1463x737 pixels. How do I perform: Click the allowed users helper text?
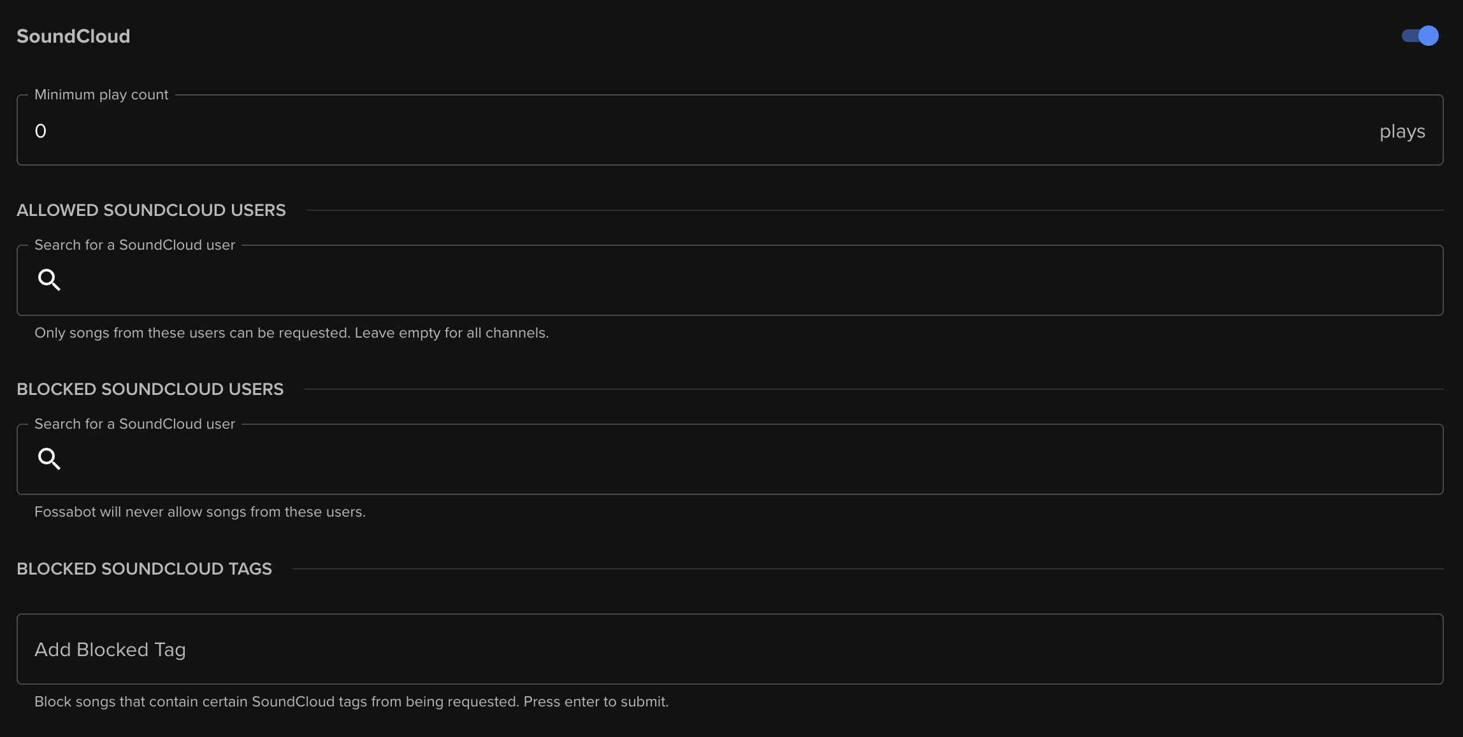tap(291, 333)
